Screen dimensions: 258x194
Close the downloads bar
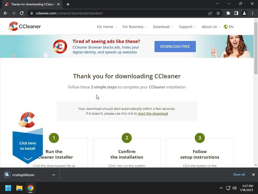pos(253,175)
